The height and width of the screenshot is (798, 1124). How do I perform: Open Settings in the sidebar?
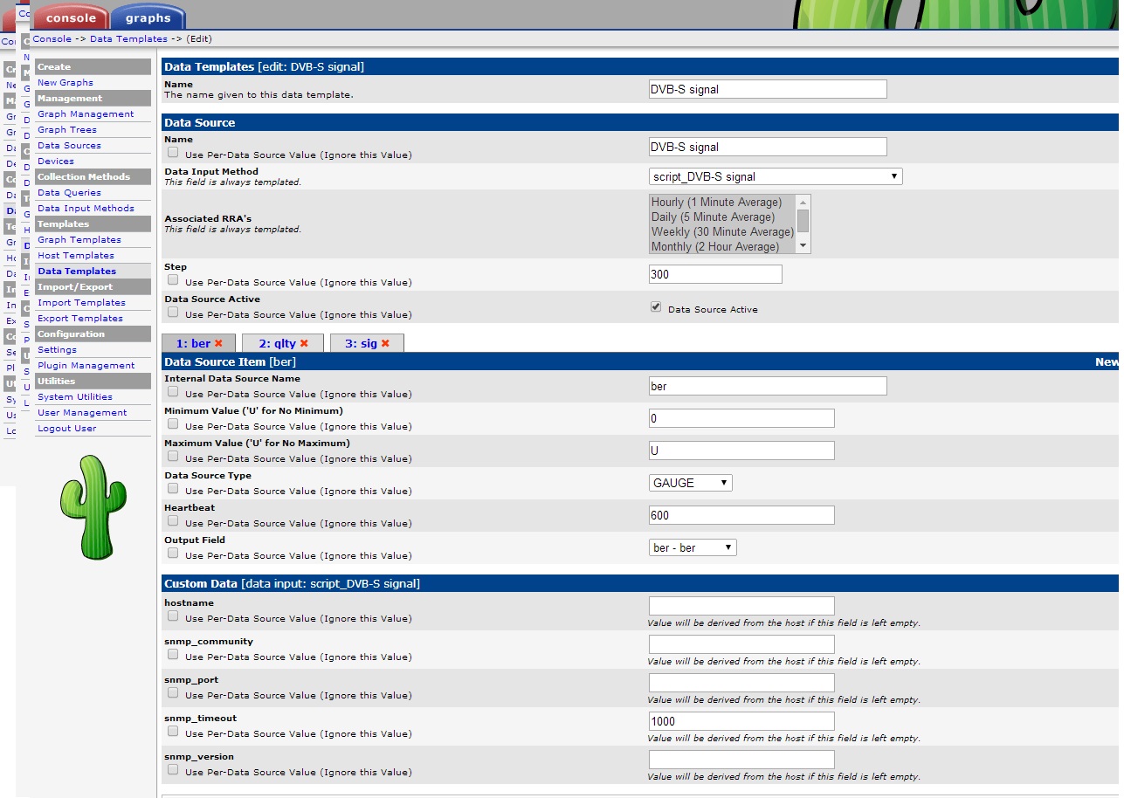[57, 350]
